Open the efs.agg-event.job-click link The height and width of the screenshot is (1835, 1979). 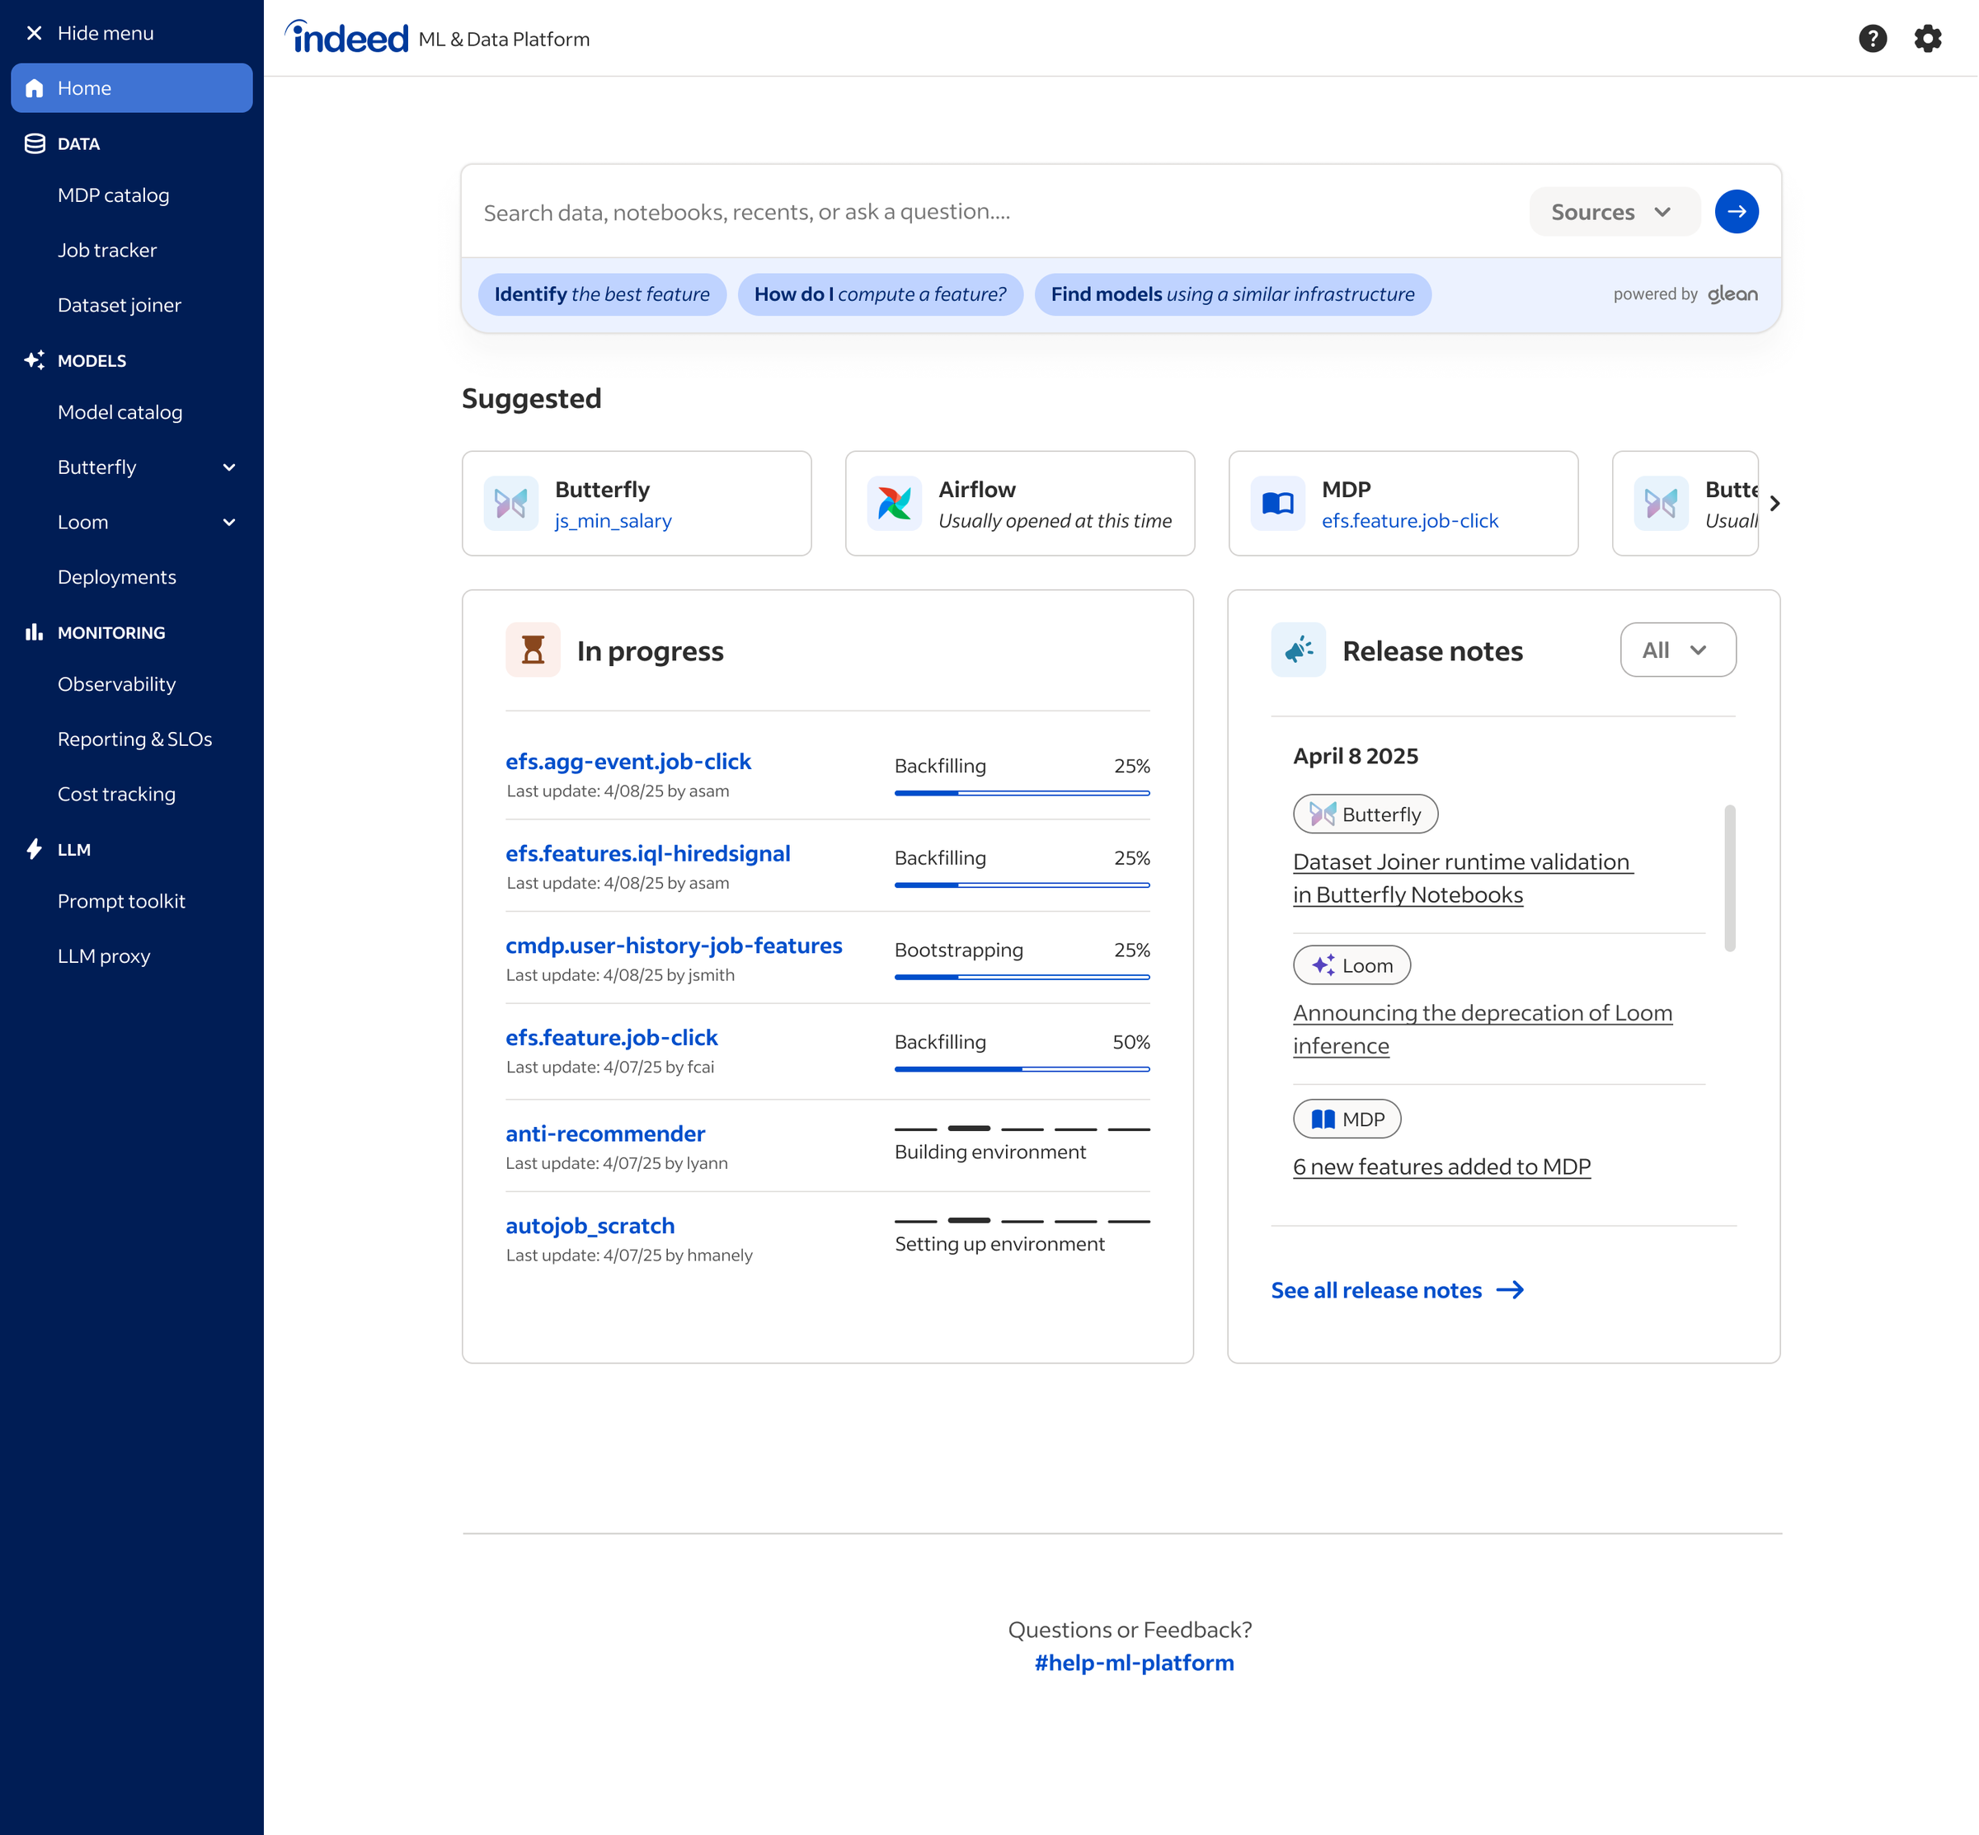click(x=628, y=762)
